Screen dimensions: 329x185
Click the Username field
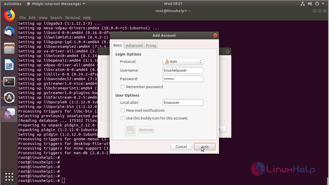click(183, 70)
